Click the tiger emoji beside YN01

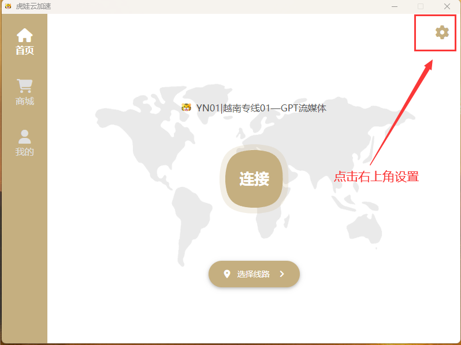coord(186,107)
